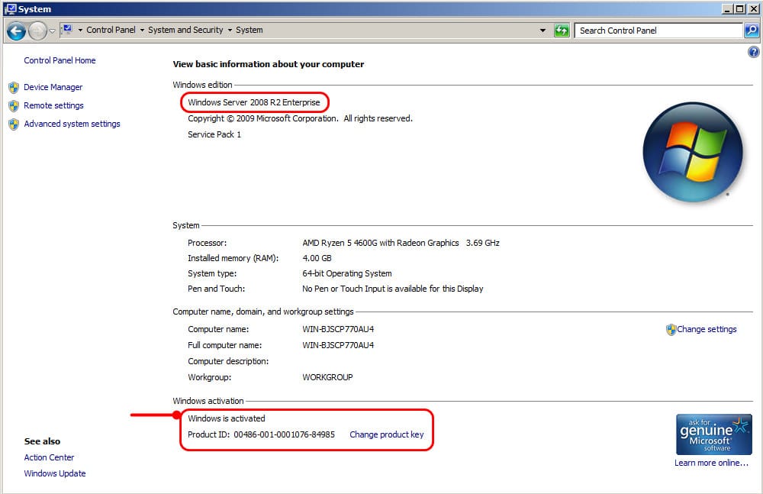The width and height of the screenshot is (763, 494).
Task: Click the Service Pack 1 text
Action: tap(214, 134)
